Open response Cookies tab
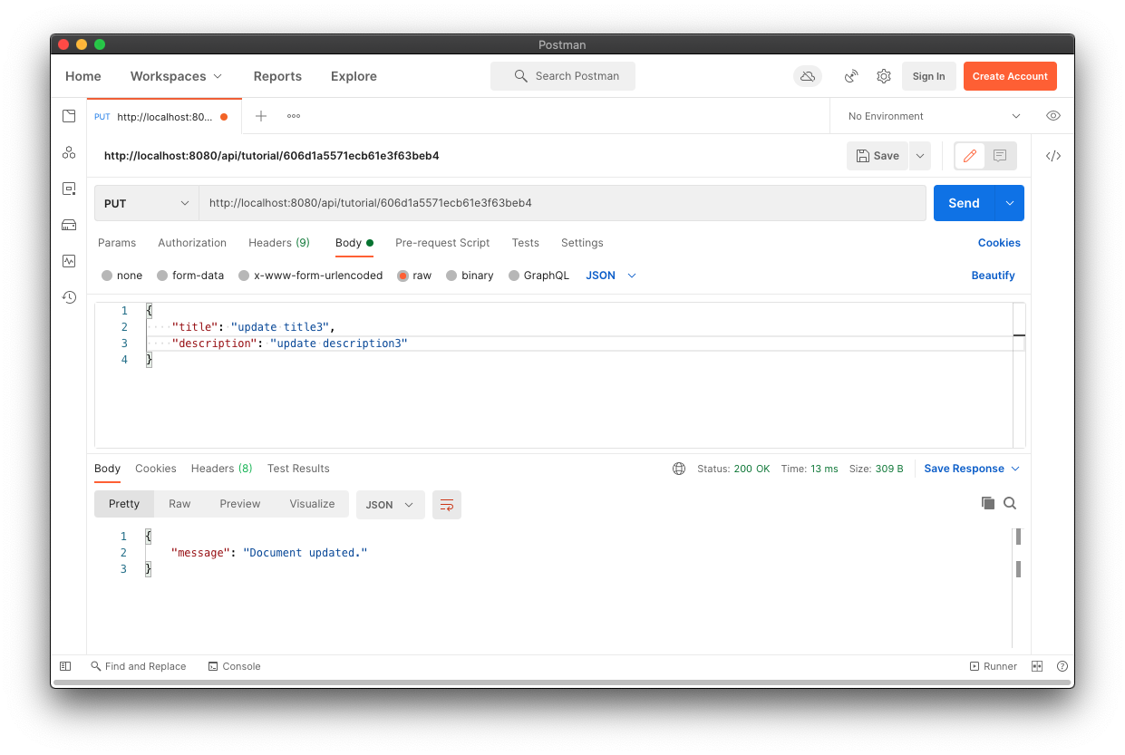 [156, 469]
